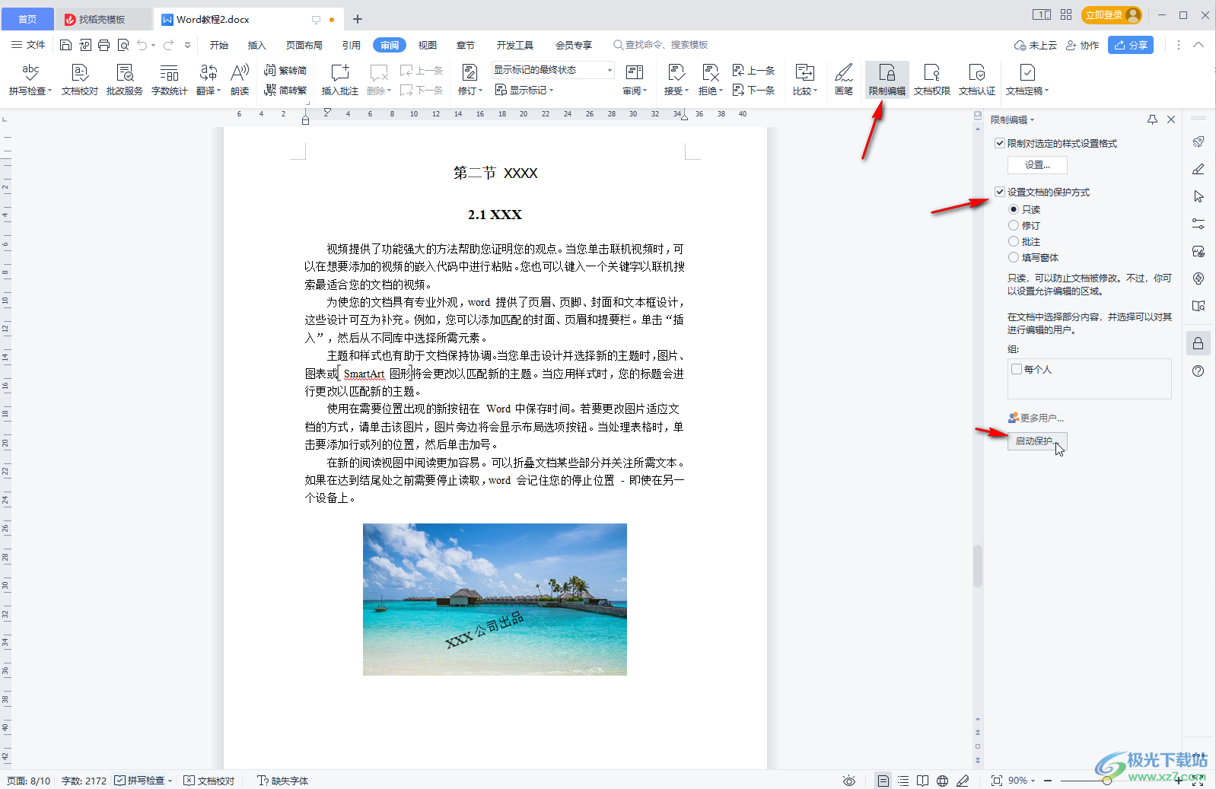The image size is (1216, 789).
Task: Open more options menu next to 分享
Action: pos(1179,45)
